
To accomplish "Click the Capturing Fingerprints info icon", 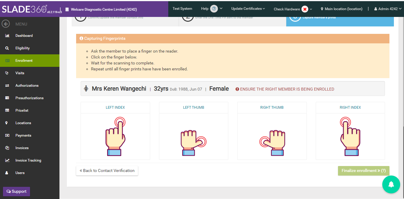I will (x=81, y=39).
